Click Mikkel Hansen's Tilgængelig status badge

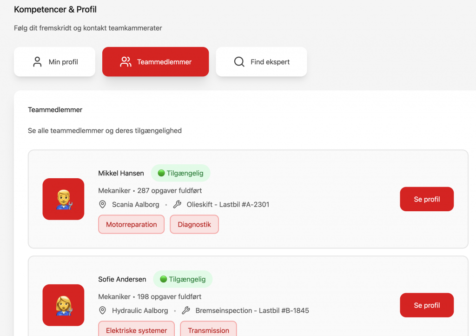pos(180,173)
